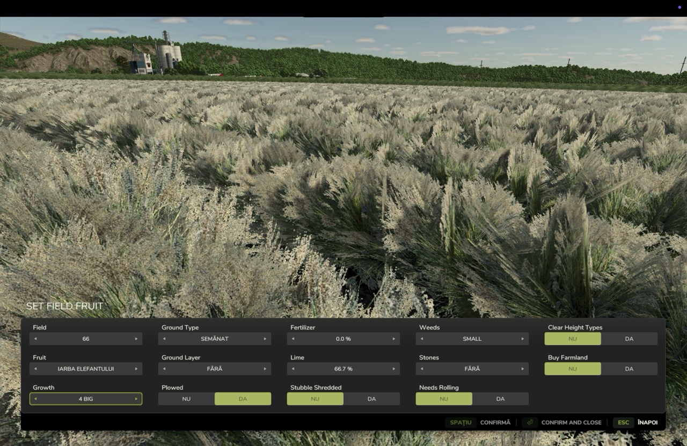Click Confirm and Close button

pyautogui.click(x=562, y=422)
